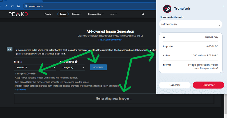Screen dimensions: 227x118
Task: Reload the page with refresh icon
Action: pos(12,6)
